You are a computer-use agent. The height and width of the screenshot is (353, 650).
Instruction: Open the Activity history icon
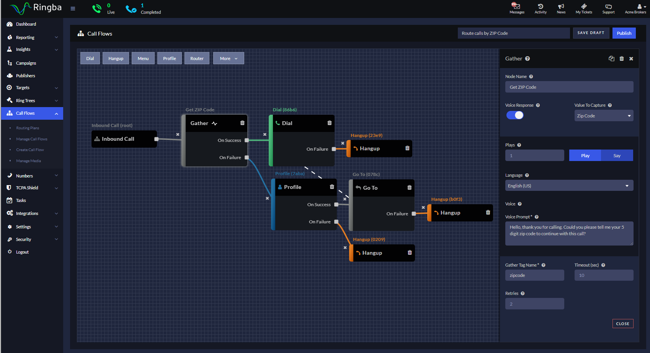pos(541,6)
